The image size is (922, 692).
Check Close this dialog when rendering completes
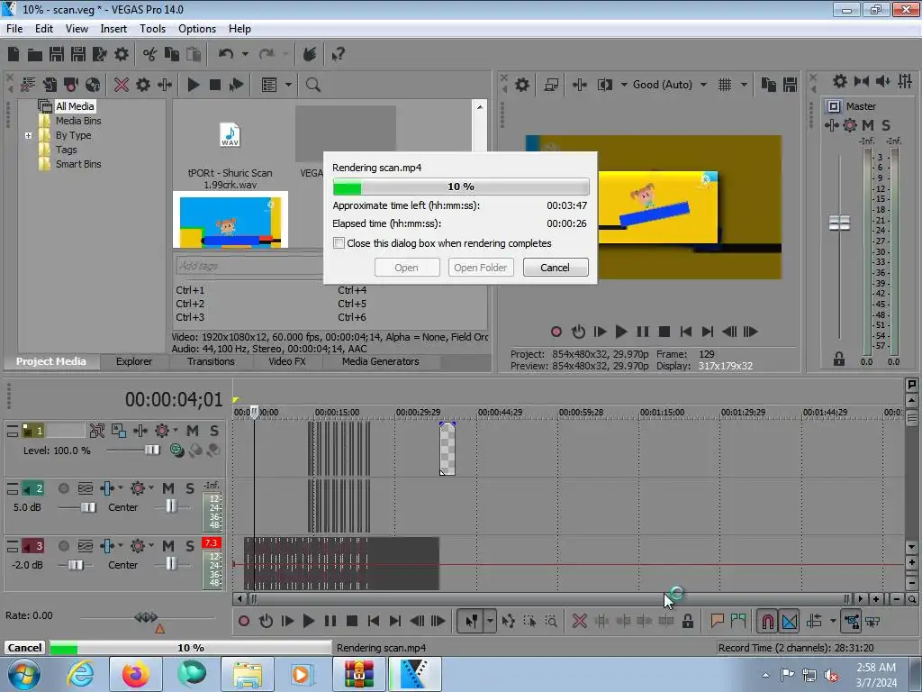[x=339, y=243]
